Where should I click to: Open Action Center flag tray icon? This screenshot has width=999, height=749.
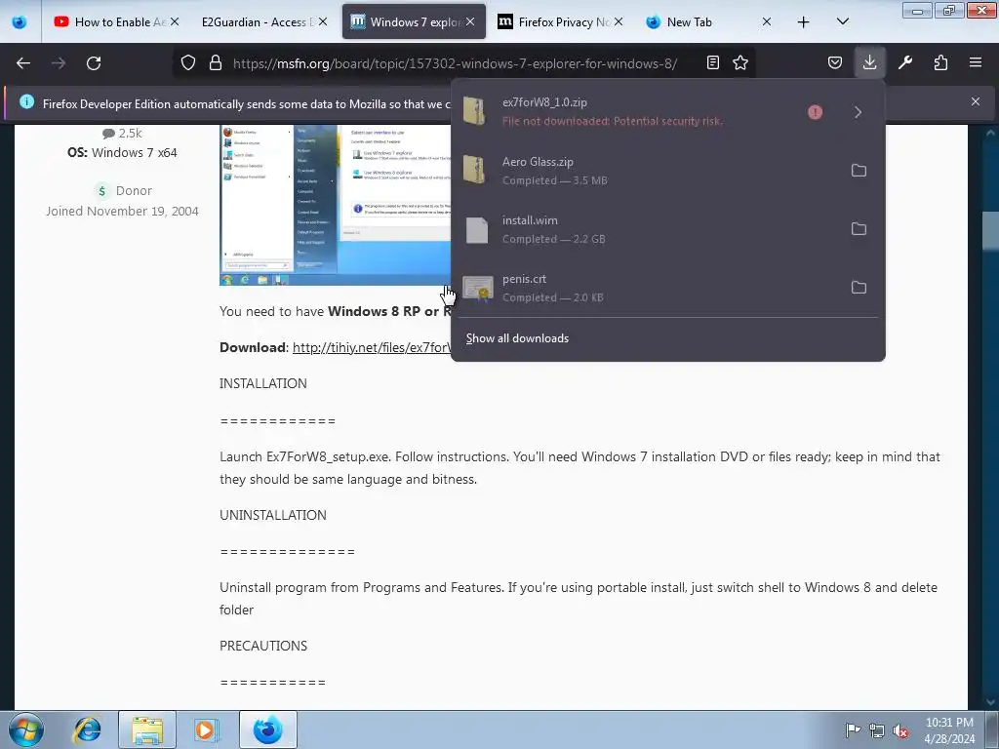click(x=853, y=729)
